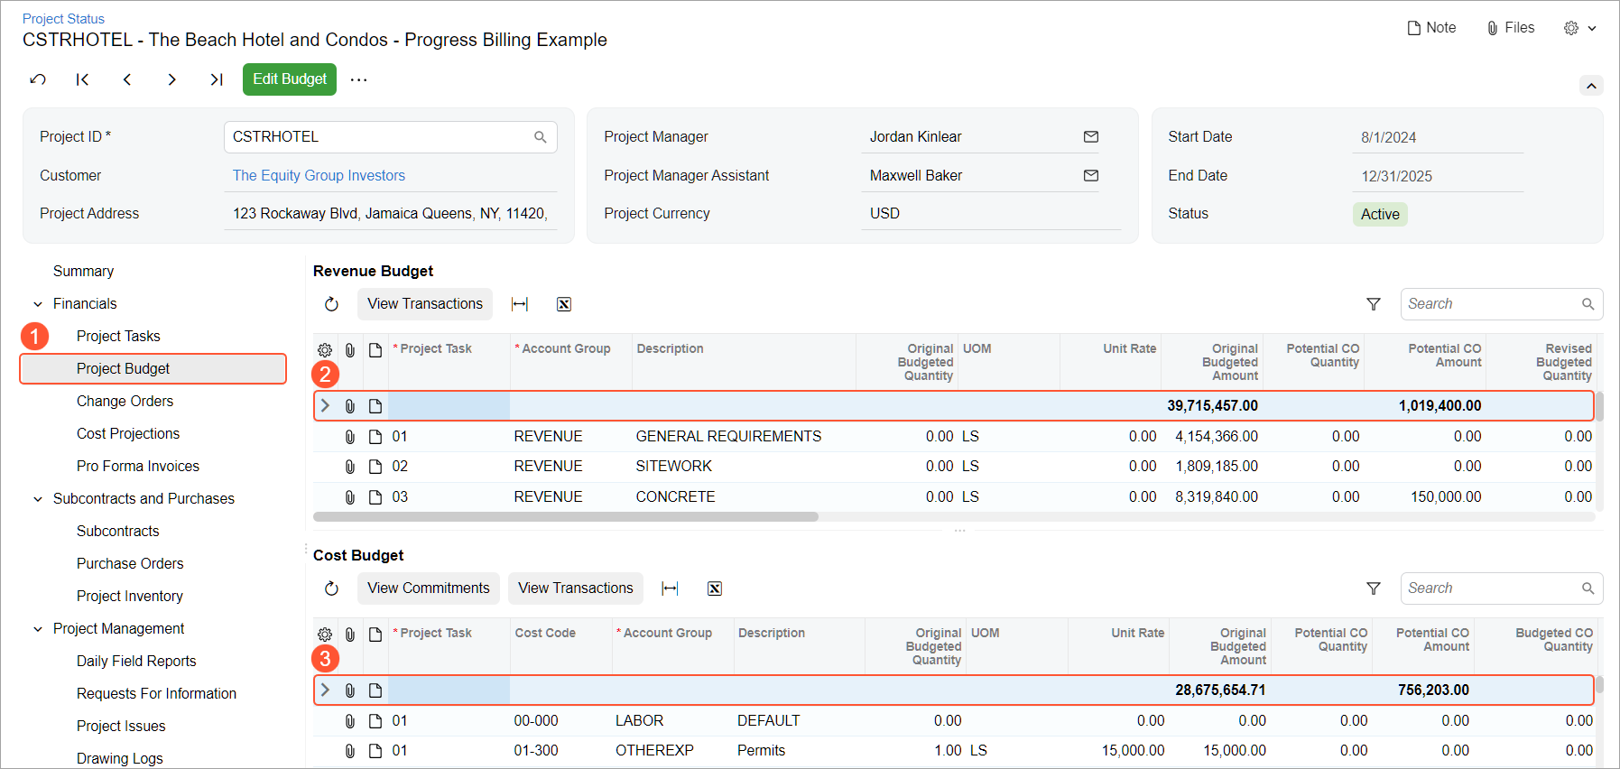Screen dimensions: 1620x769
Task: Export Cost Budget to Excel
Action: point(714,588)
